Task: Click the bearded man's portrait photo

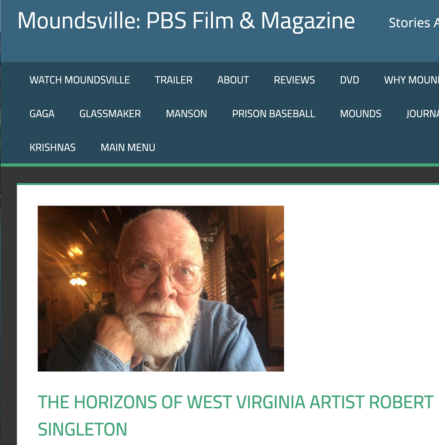Action: (x=161, y=289)
